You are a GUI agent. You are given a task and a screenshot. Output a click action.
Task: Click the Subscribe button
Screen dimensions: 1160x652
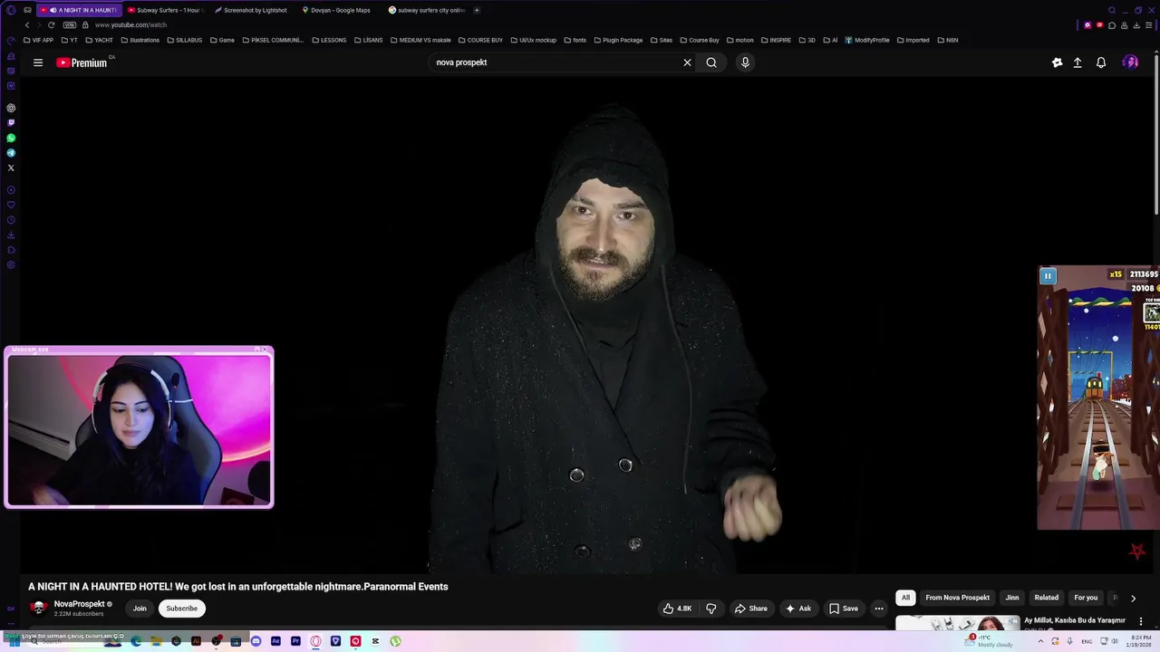coord(181,609)
